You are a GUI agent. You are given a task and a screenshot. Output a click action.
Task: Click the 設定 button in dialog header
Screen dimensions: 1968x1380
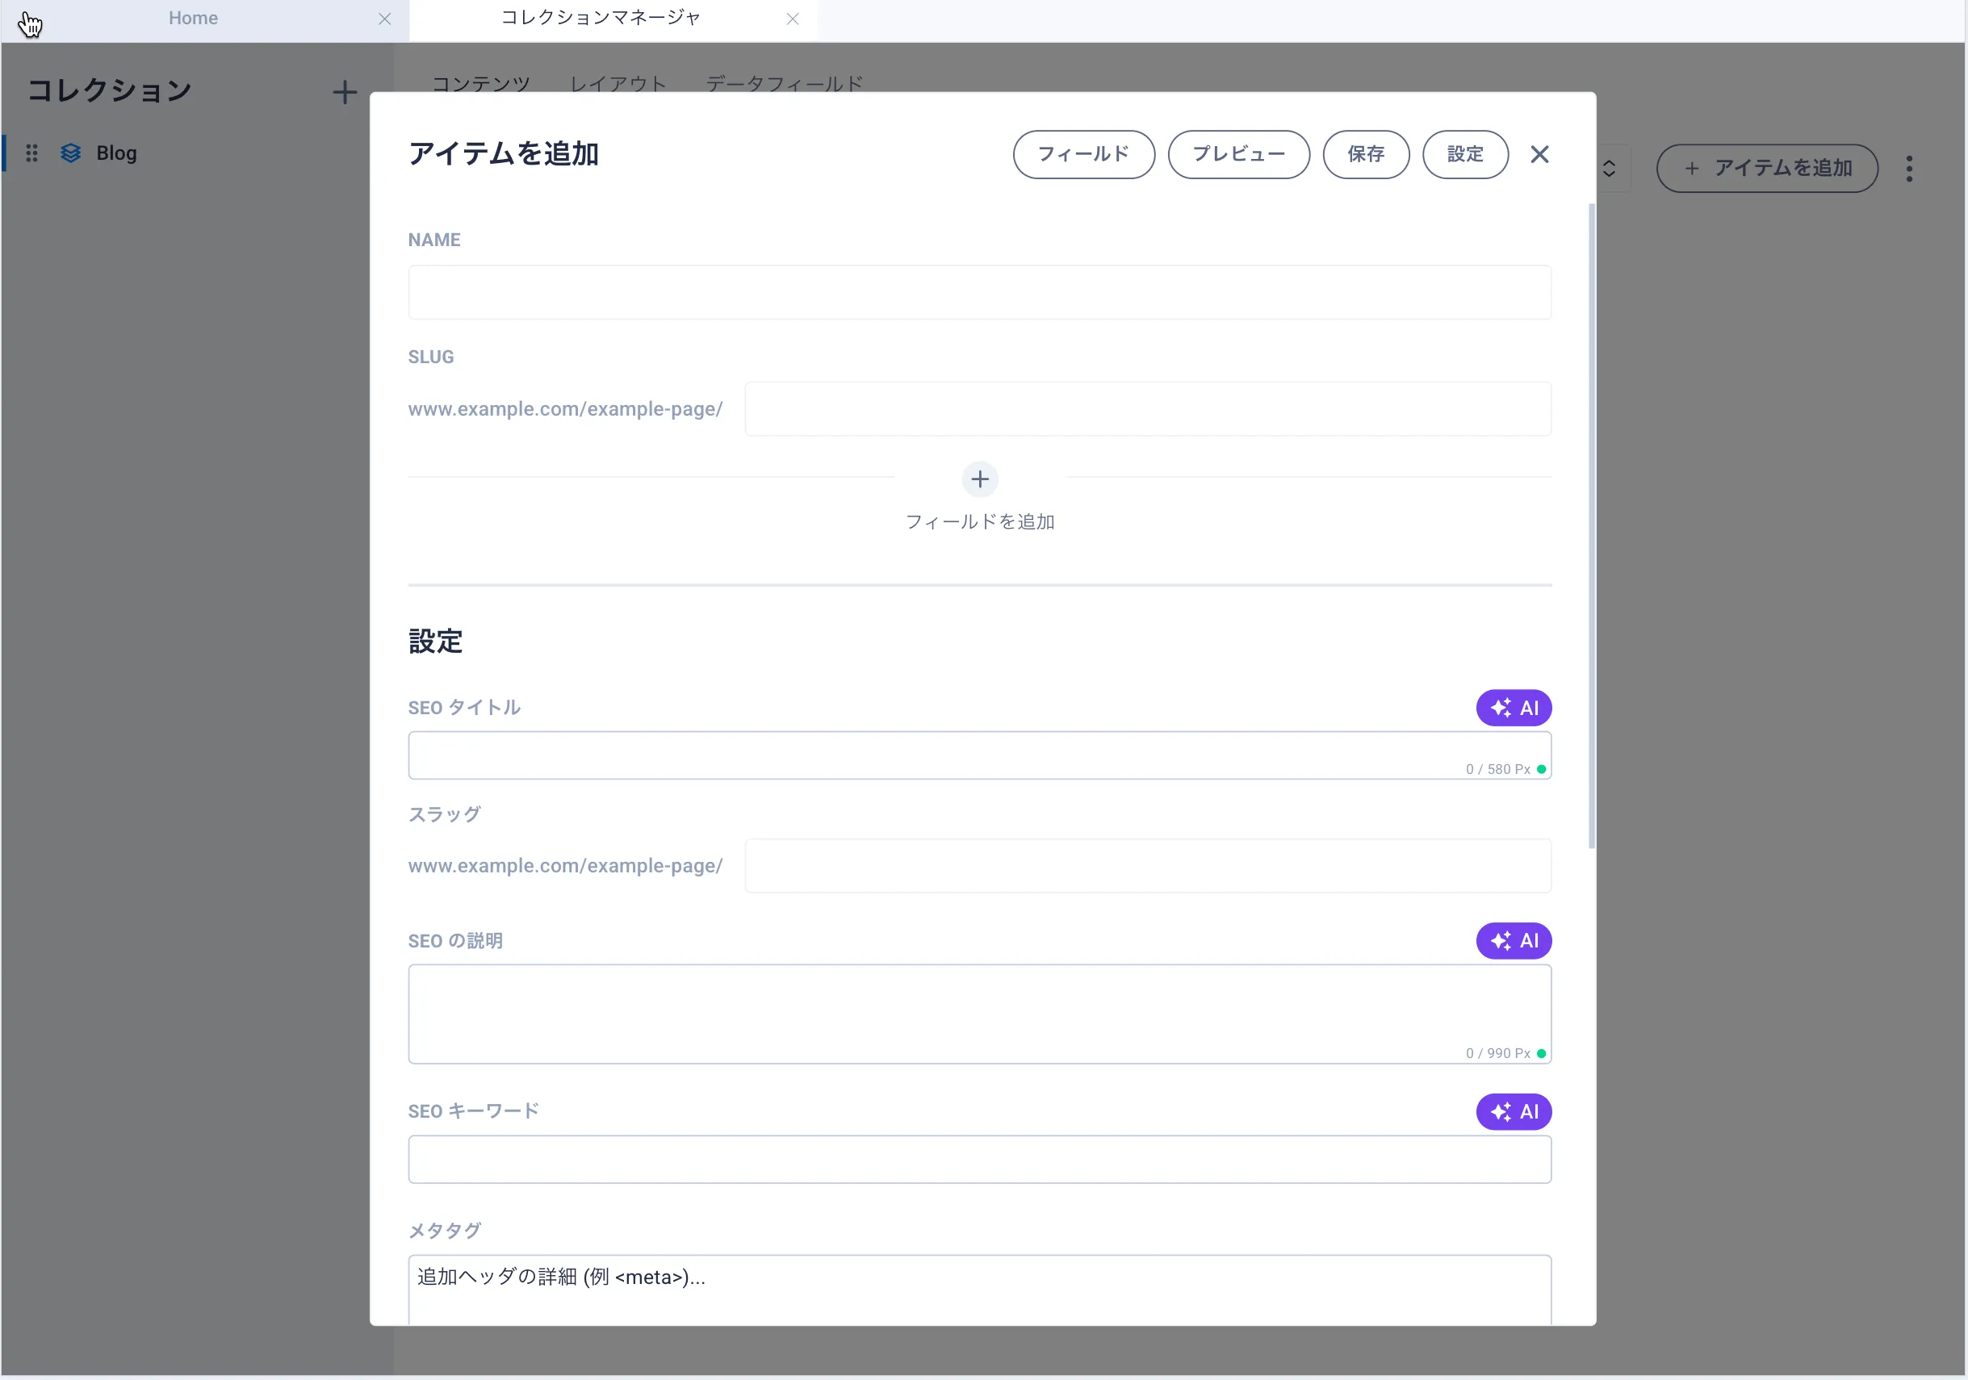coord(1465,154)
